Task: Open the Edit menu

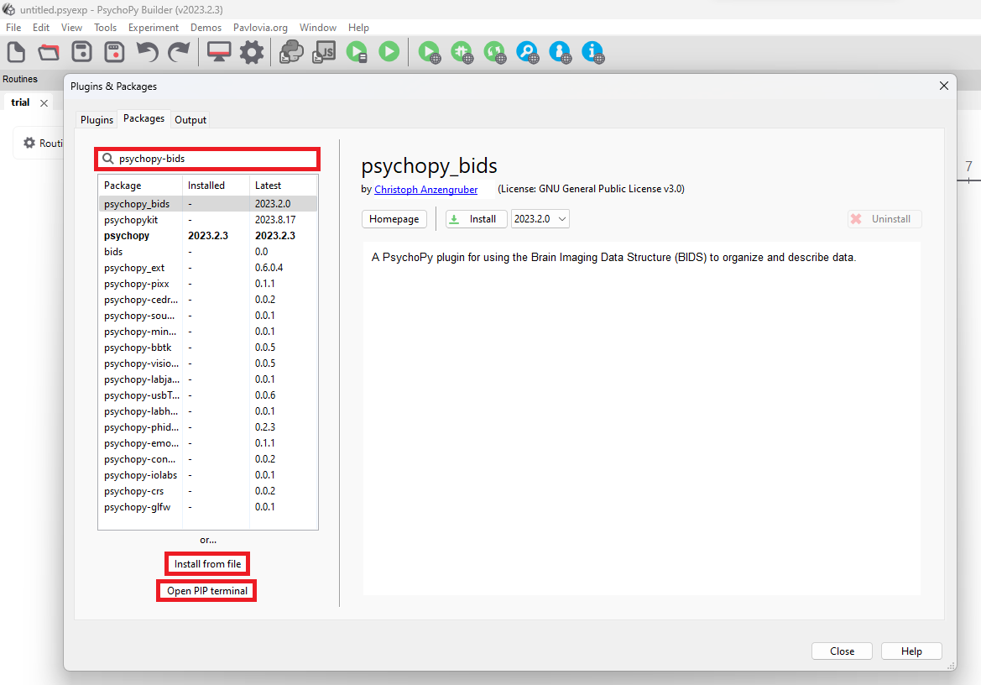Action: (x=41, y=28)
